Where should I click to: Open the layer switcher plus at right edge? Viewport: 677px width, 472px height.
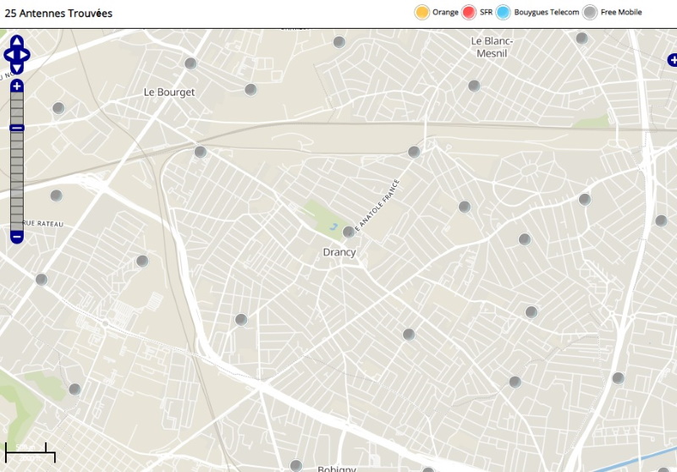pyautogui.click(x=672, y=60)
